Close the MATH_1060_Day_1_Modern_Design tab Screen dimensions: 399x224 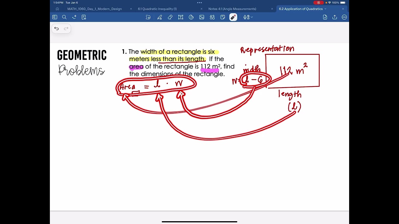pos(131,9)
